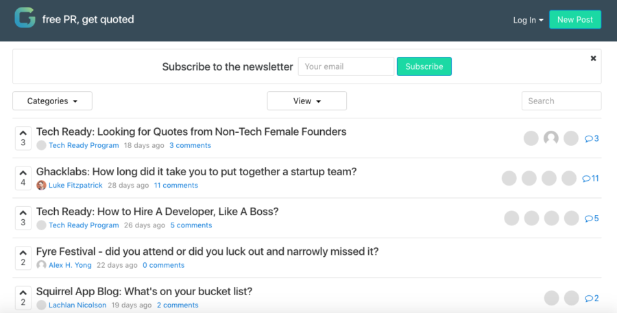Click Tech Ready Program link on 18 days ago post
Viewport: 617px width, 313px height.
tap(84, 145)
